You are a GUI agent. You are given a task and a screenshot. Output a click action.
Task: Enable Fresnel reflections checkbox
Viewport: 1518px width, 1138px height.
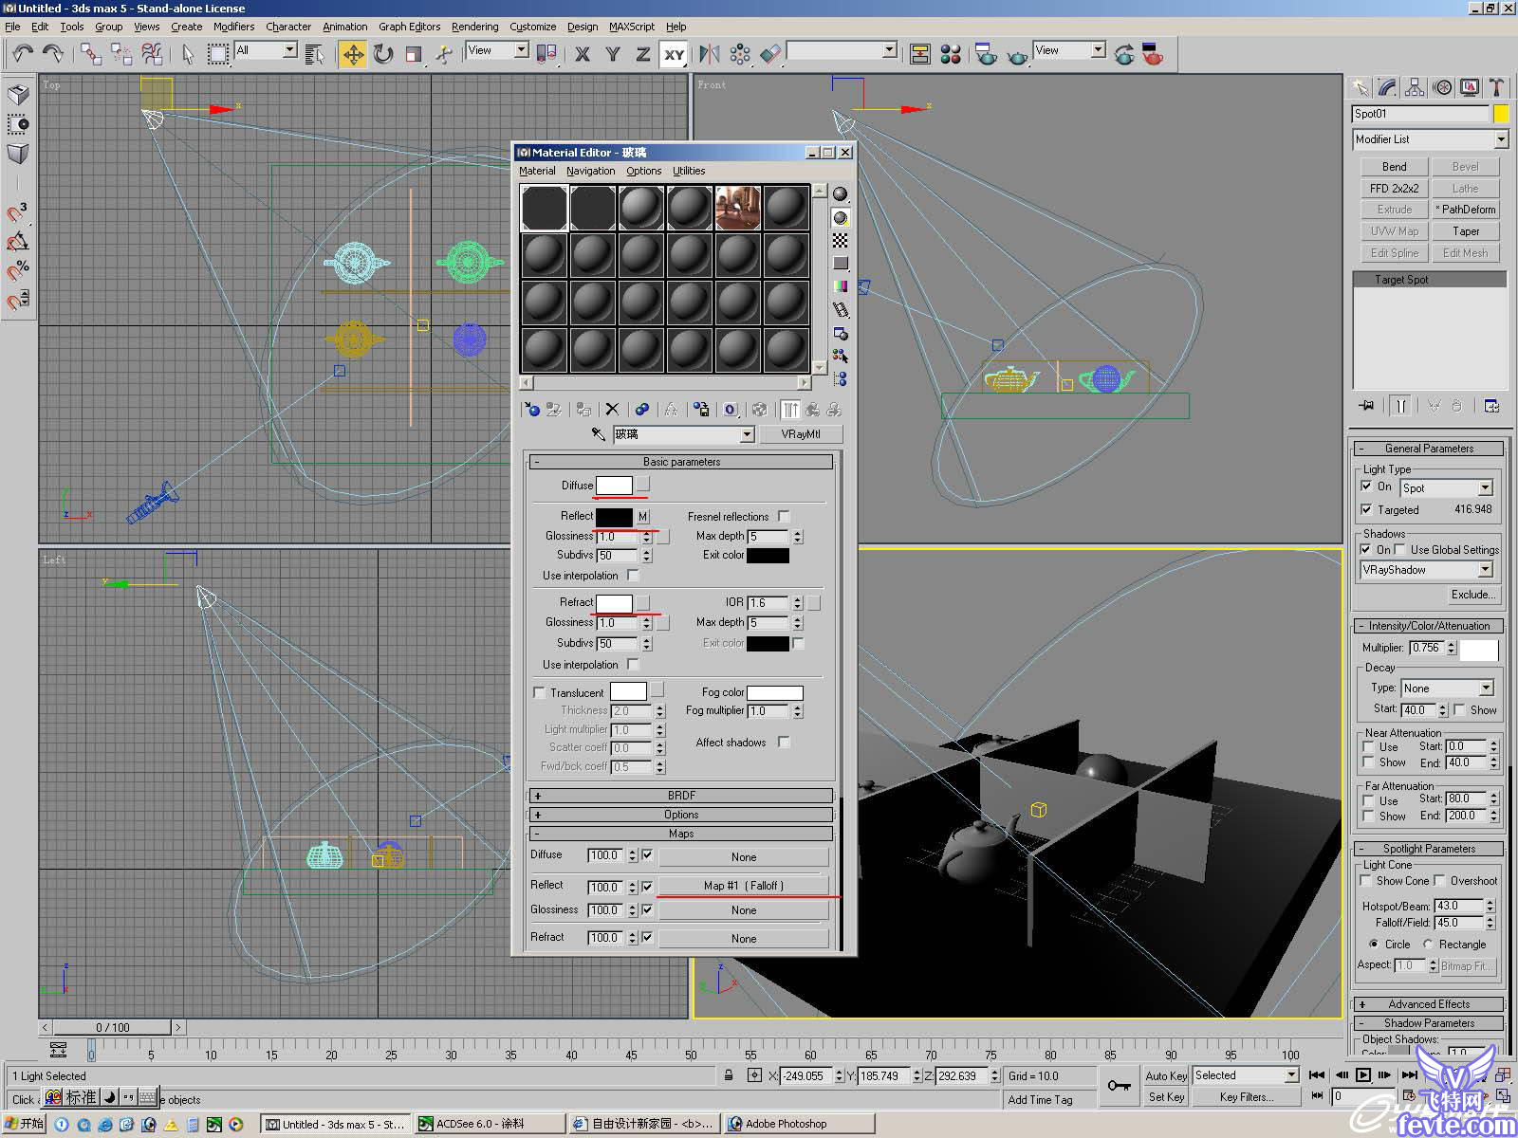point(784,516)
